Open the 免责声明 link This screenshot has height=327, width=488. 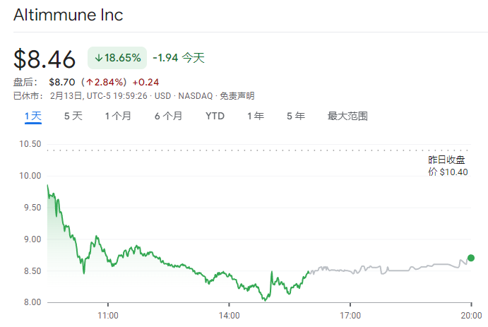(x=237, y=95)
